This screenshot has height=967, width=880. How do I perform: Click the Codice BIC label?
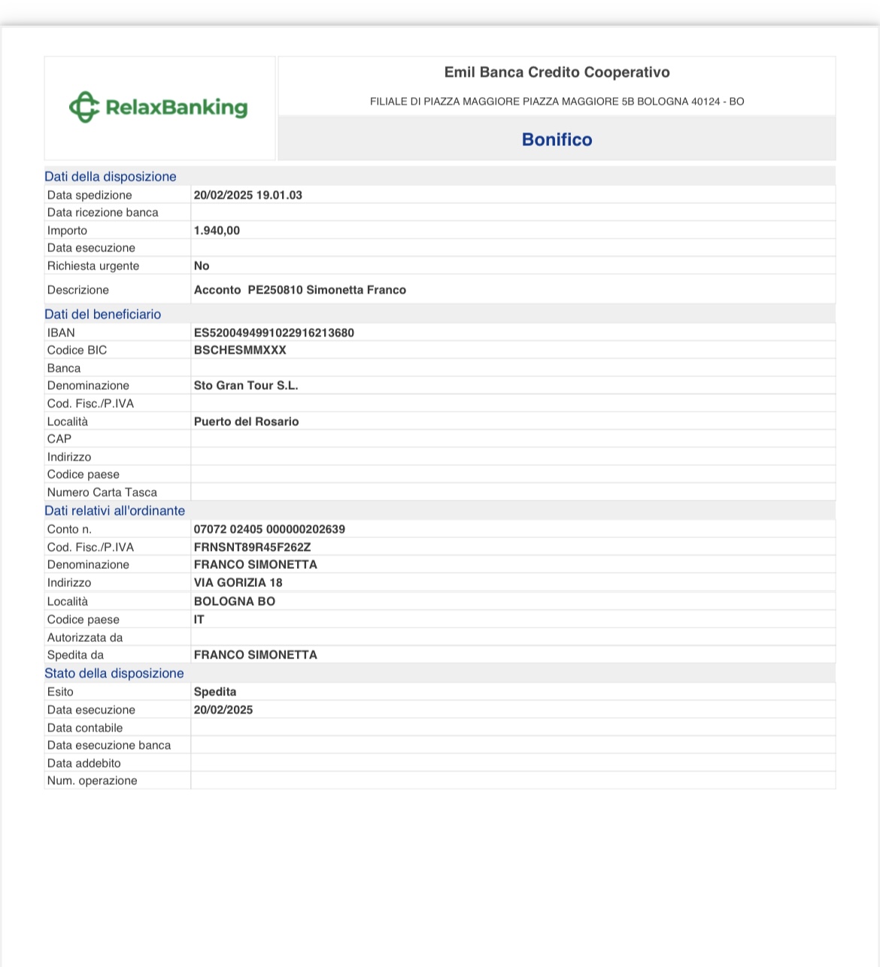tap(77, 350)
